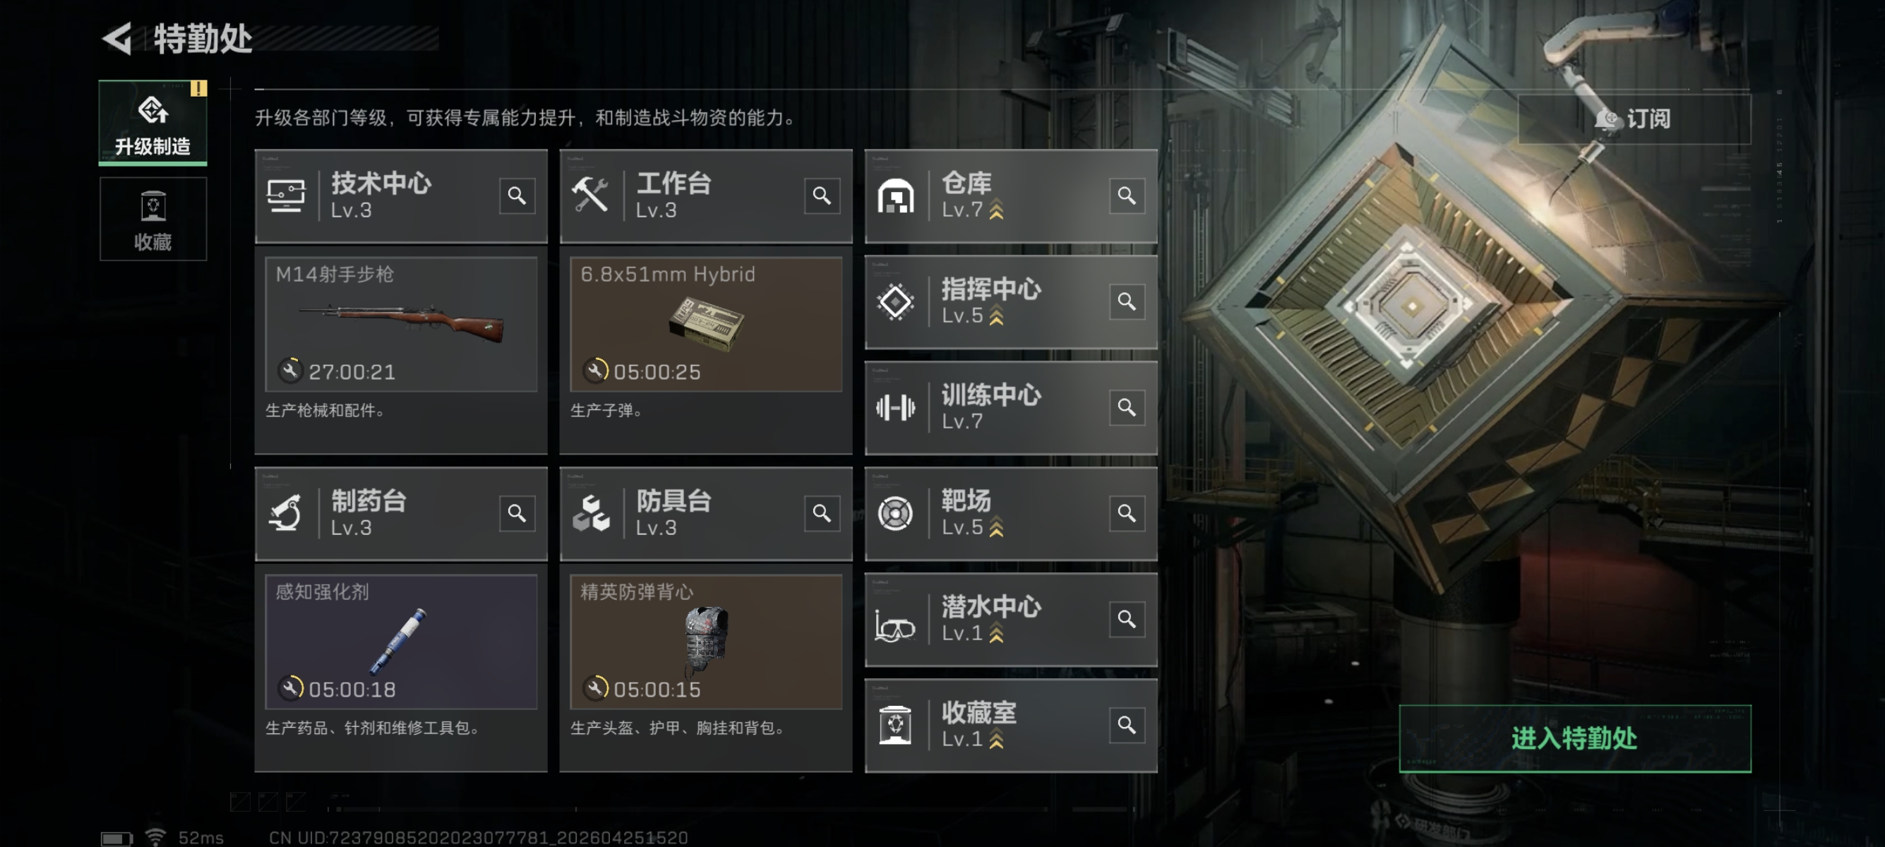
Task: Select the 精英防弹背心 production card
Action: click(x=706, y=642)
